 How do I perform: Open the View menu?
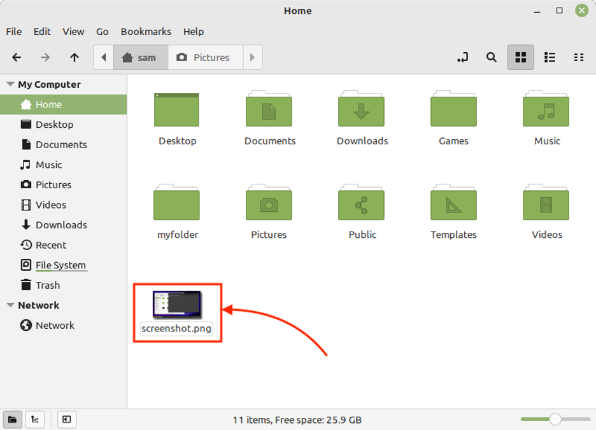[x=73, y=32]
